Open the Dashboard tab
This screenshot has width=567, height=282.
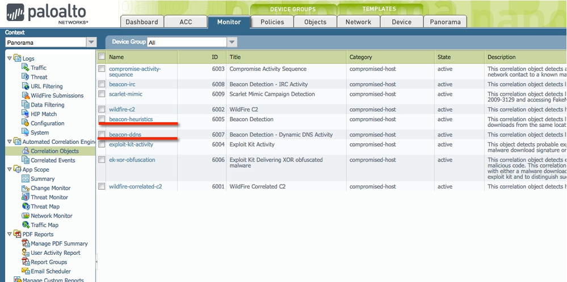[x=142, y=22]
